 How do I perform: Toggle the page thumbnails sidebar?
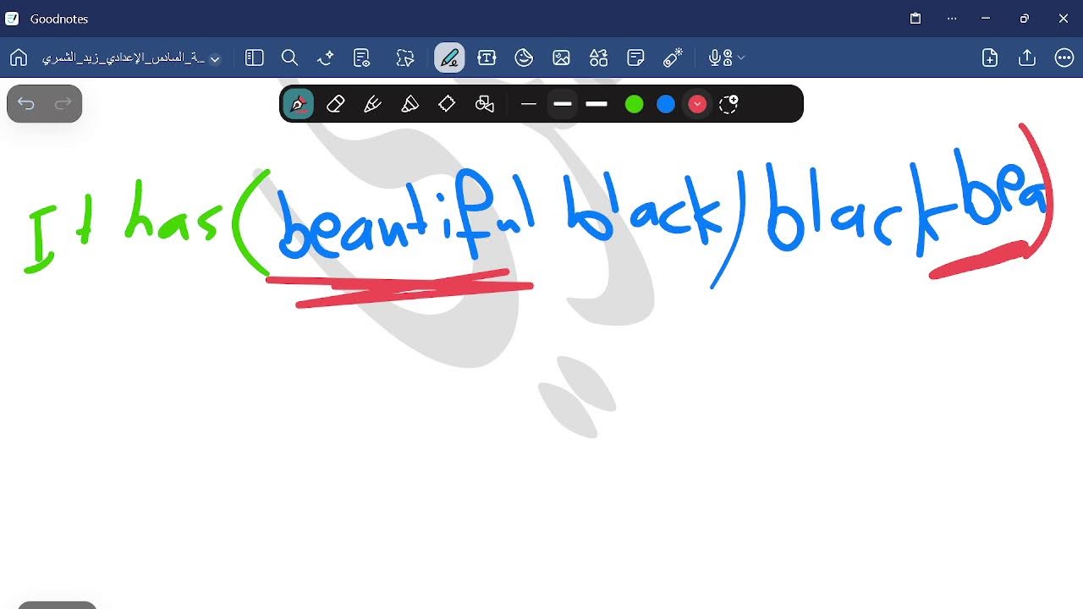tap(255, 58)
